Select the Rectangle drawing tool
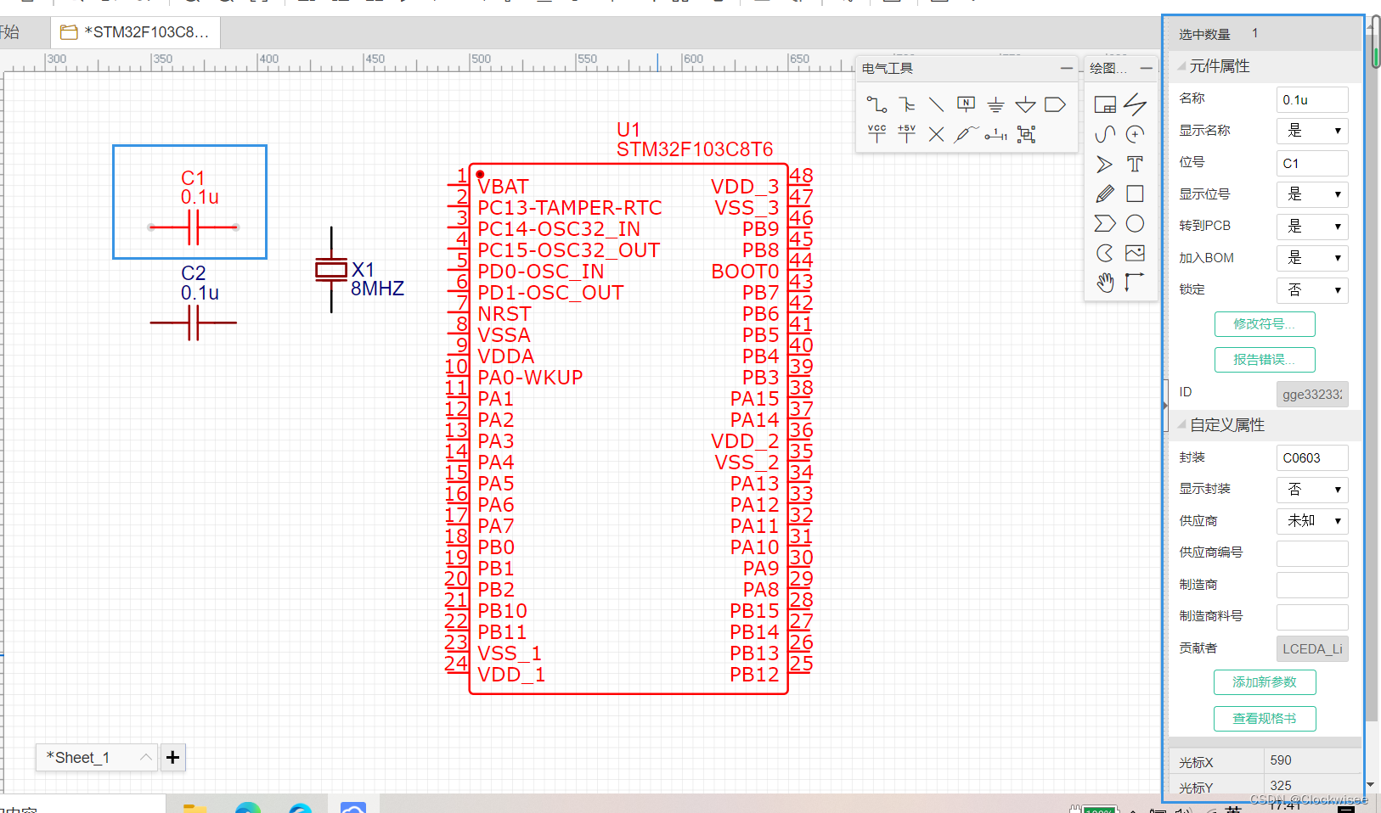Viewport: 1381px width, 813px height. coord(1135,193)
